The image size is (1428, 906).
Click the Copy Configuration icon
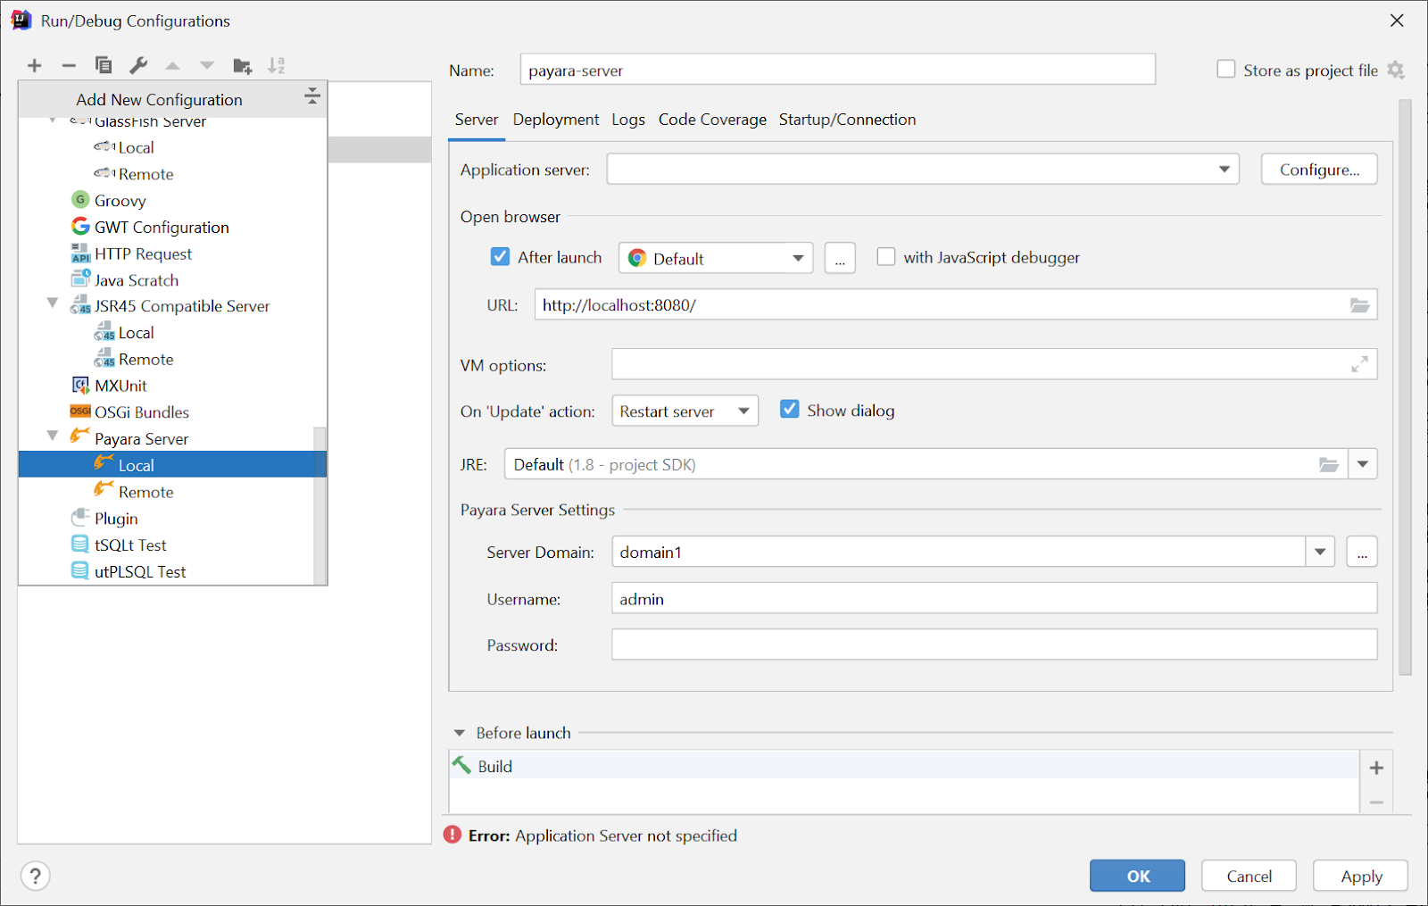104,65
